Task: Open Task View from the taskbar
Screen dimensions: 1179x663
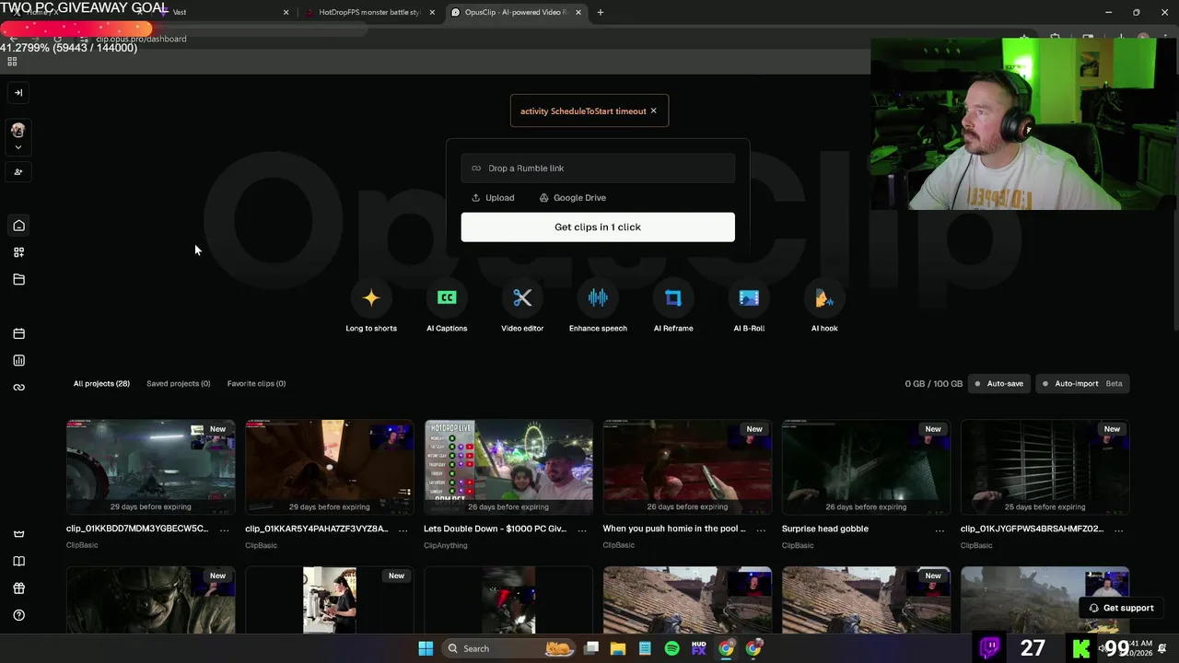Action: point(591,648)
